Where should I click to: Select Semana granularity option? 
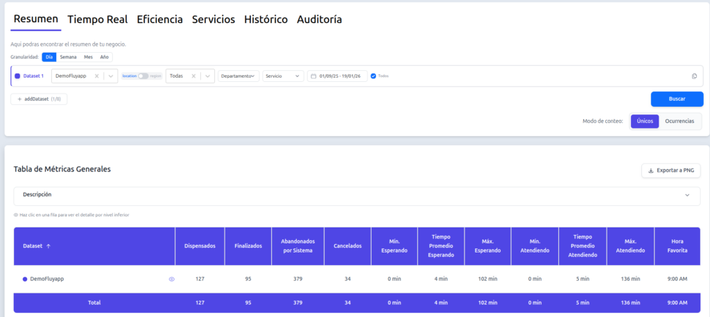[68, 57]
